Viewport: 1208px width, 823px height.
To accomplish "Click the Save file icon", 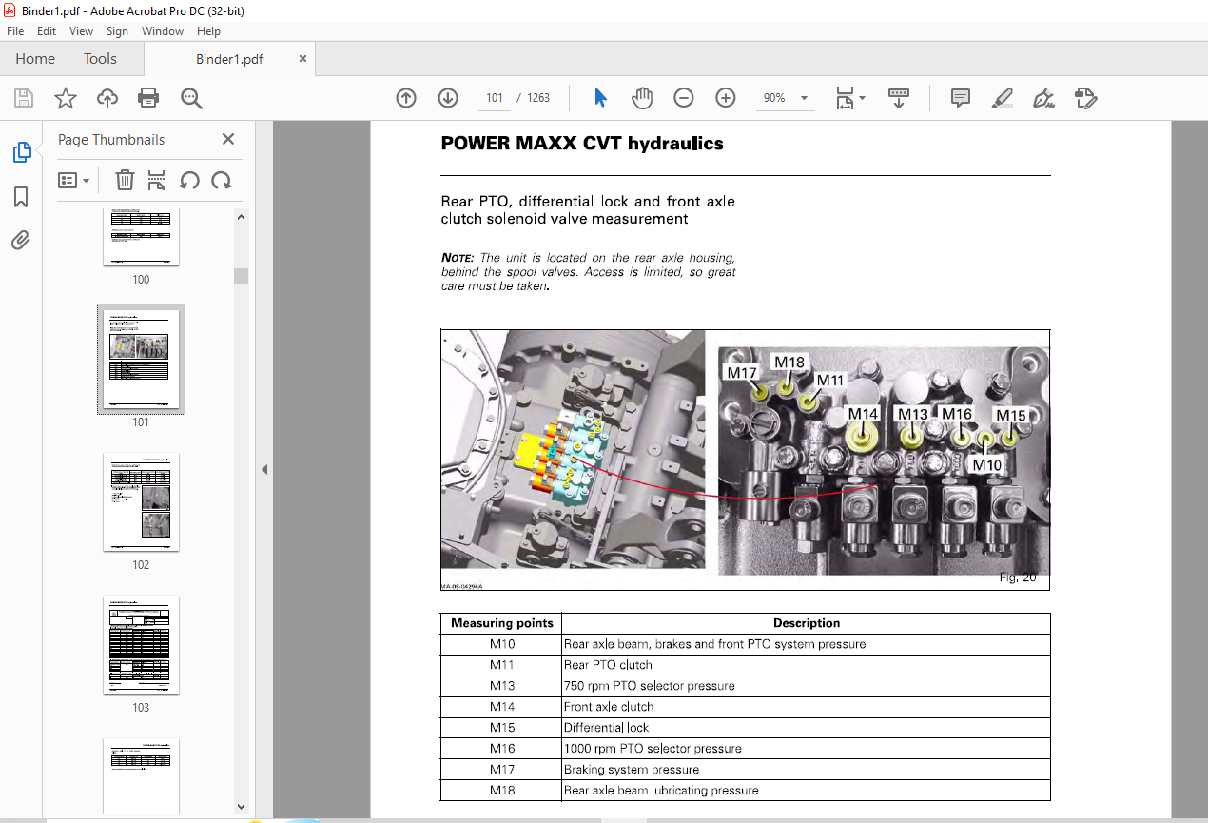I will (x=24, y=98).
